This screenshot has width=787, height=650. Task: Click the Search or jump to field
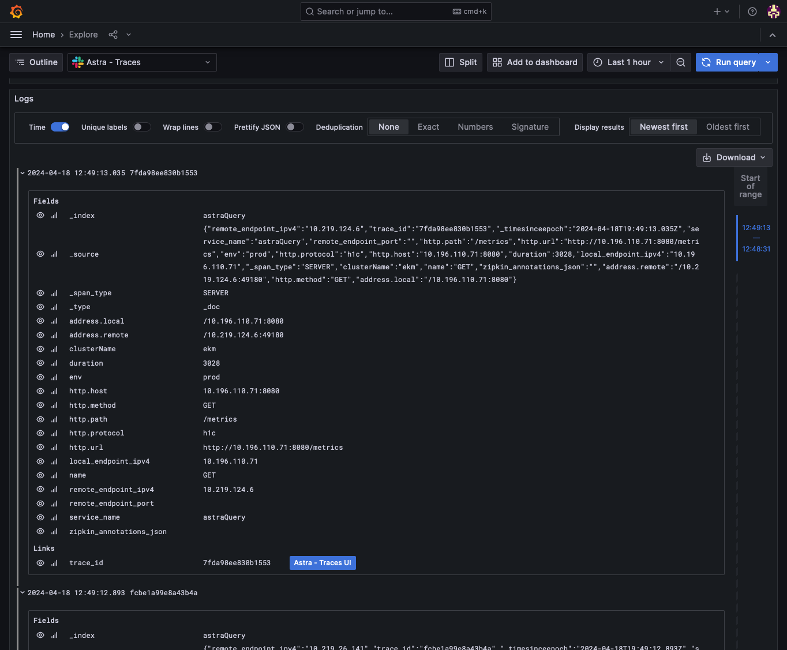(x=396, y=12)
